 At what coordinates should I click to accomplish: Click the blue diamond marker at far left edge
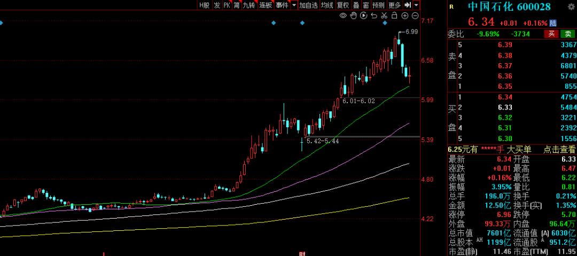pyautogui.click(x=1, y=23)
